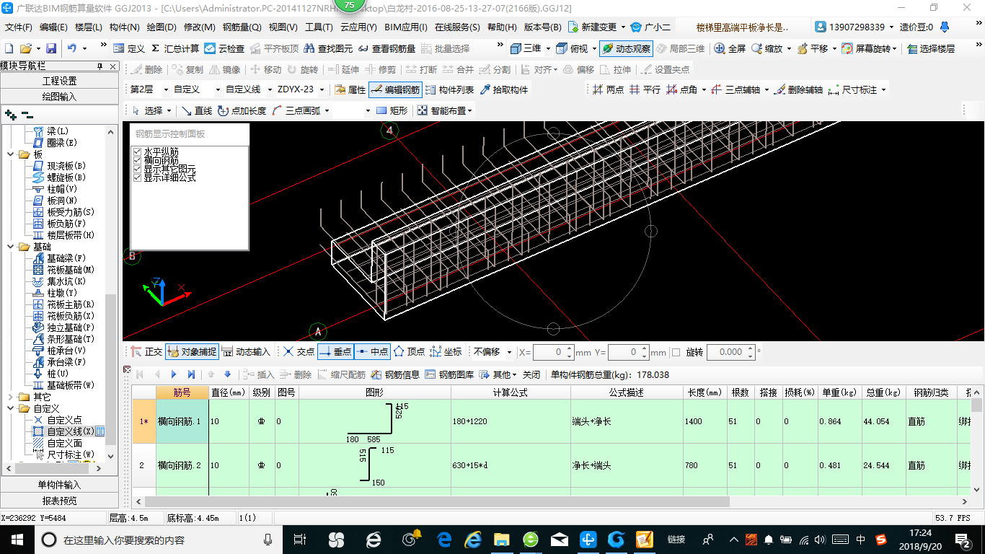Select 两点 two-point auxiliary axis tool

[x=608, y=89]
